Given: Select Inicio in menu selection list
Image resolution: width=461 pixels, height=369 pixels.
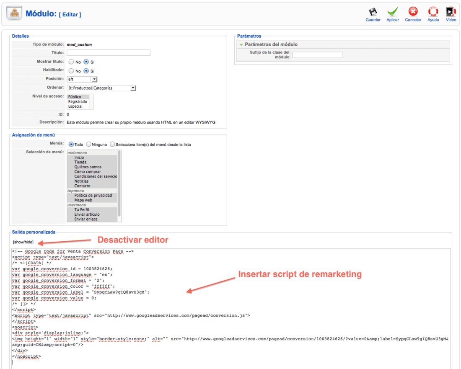Looking at the screenshot, I should 92,157.
